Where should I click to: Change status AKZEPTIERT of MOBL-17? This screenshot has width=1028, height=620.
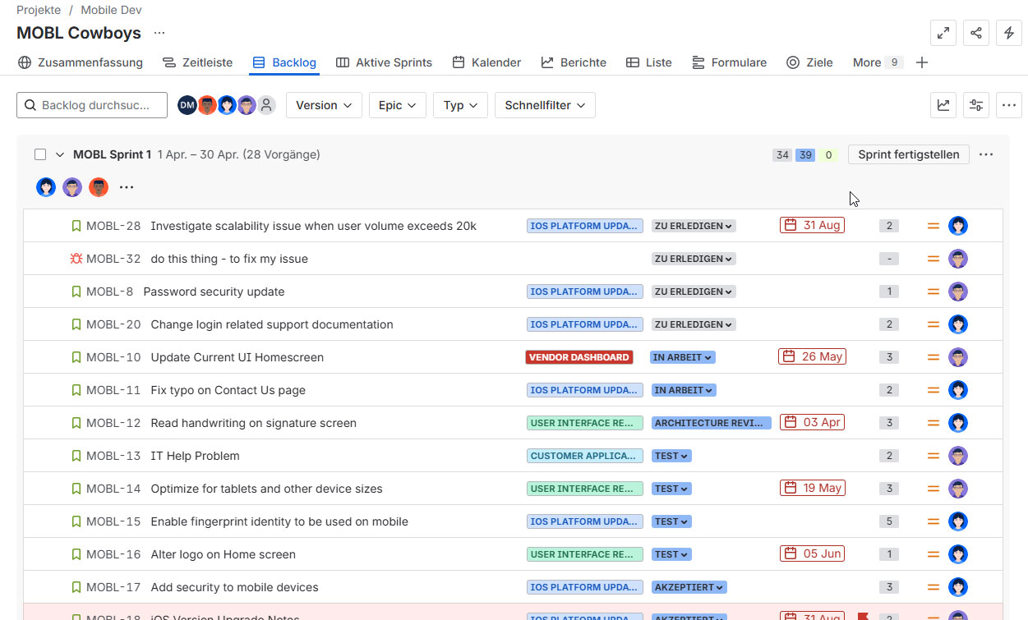[x=689, y=587]
